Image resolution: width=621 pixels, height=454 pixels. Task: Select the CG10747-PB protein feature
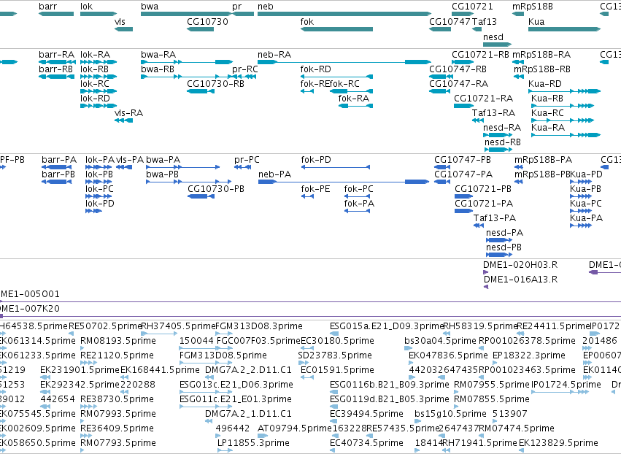coord(442,167)
